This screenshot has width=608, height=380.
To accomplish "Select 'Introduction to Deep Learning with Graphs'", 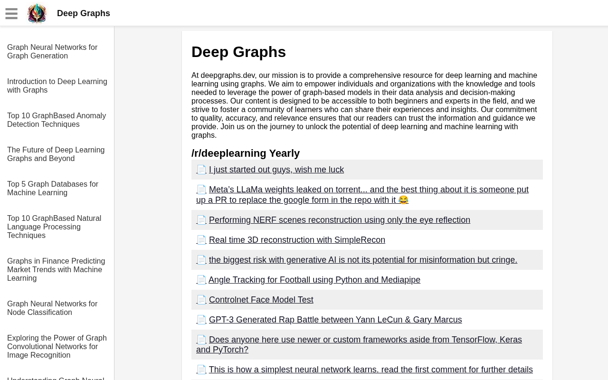I will [x=57, y=85].
